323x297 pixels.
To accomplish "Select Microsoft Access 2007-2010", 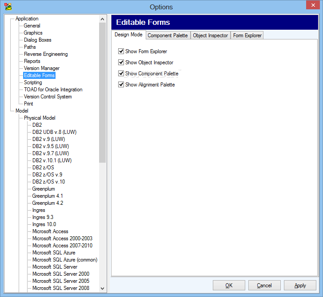I will coord(62,246).
